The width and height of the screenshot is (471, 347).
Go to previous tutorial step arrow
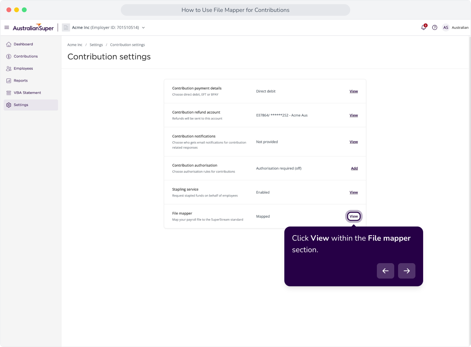point(386,271)
